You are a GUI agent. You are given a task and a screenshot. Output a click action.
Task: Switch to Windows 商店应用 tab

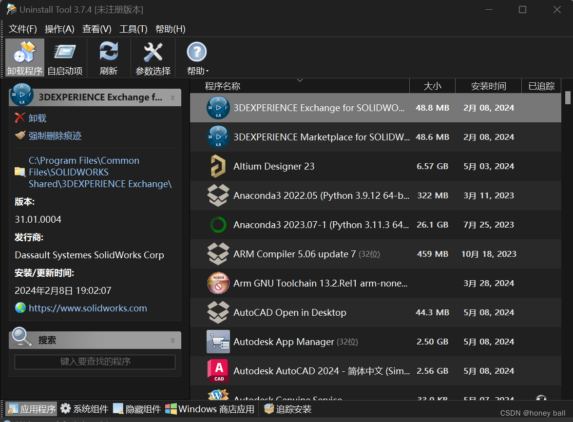210,409
